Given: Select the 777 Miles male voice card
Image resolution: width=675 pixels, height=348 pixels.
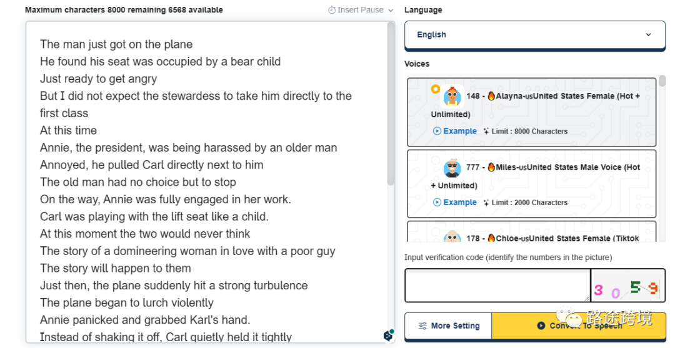Looking at the screenshot, I should coord(532,184).
